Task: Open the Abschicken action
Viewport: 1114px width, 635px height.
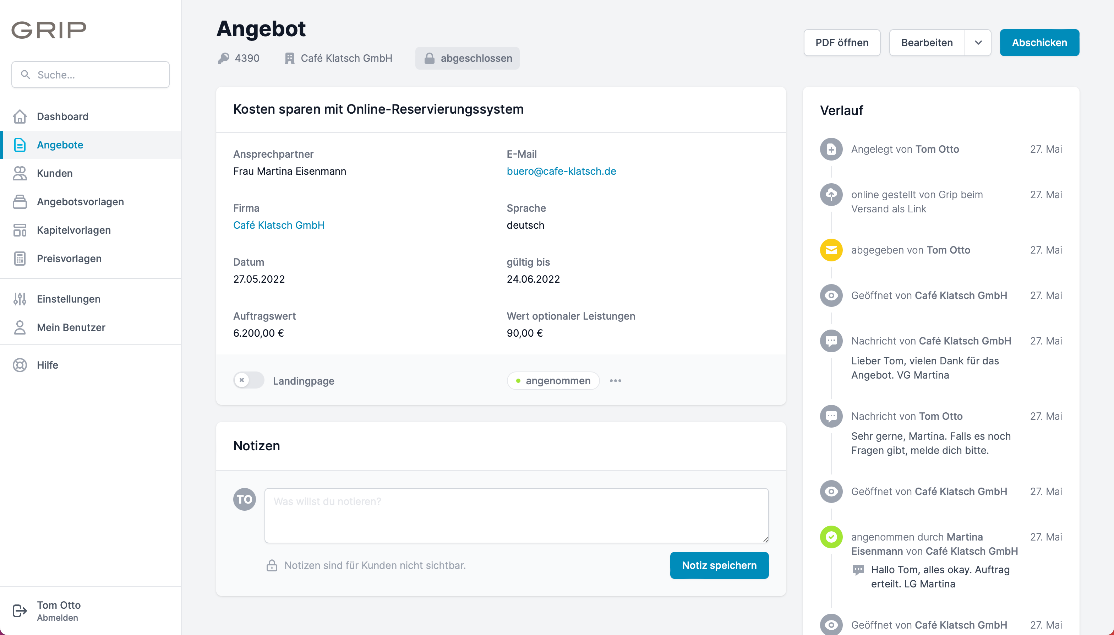Action: pos(1040,42)
